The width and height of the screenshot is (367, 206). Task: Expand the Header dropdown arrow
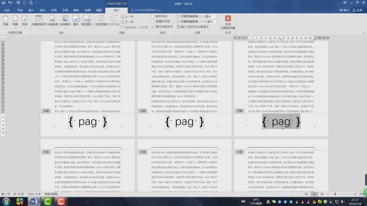[x=5, y=28]
